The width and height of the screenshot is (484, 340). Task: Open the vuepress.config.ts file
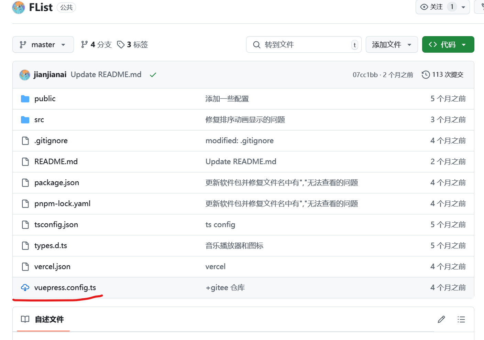pyautogui.click(x=65, y=288)
